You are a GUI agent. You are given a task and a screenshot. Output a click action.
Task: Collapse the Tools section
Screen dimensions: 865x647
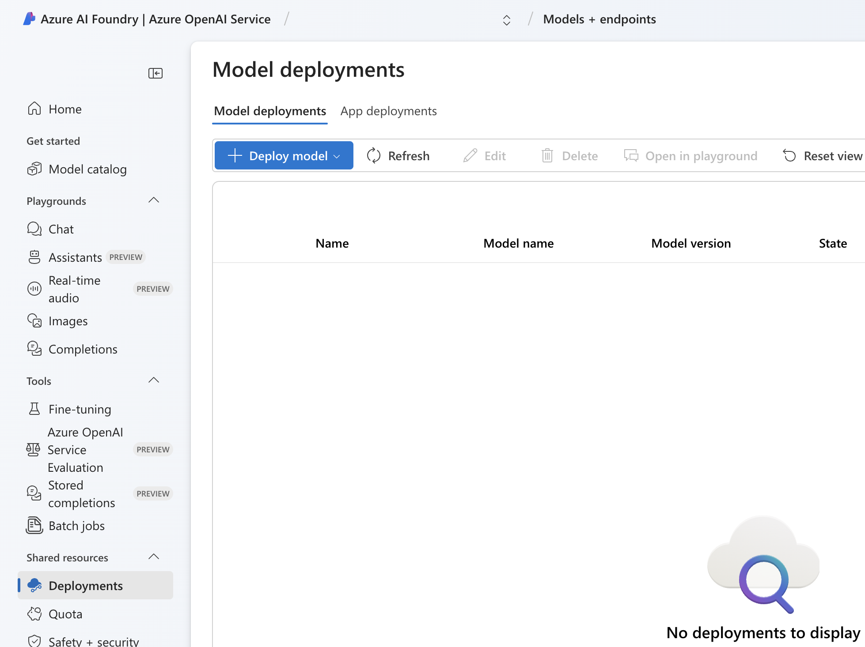pos(153,380)
